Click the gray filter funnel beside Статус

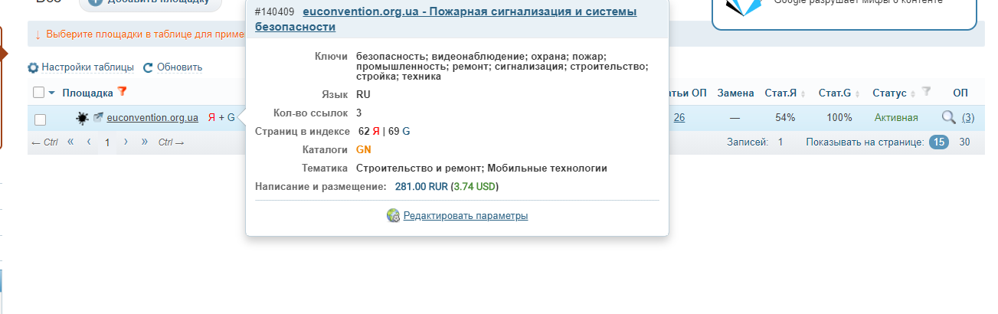(926, 93)
